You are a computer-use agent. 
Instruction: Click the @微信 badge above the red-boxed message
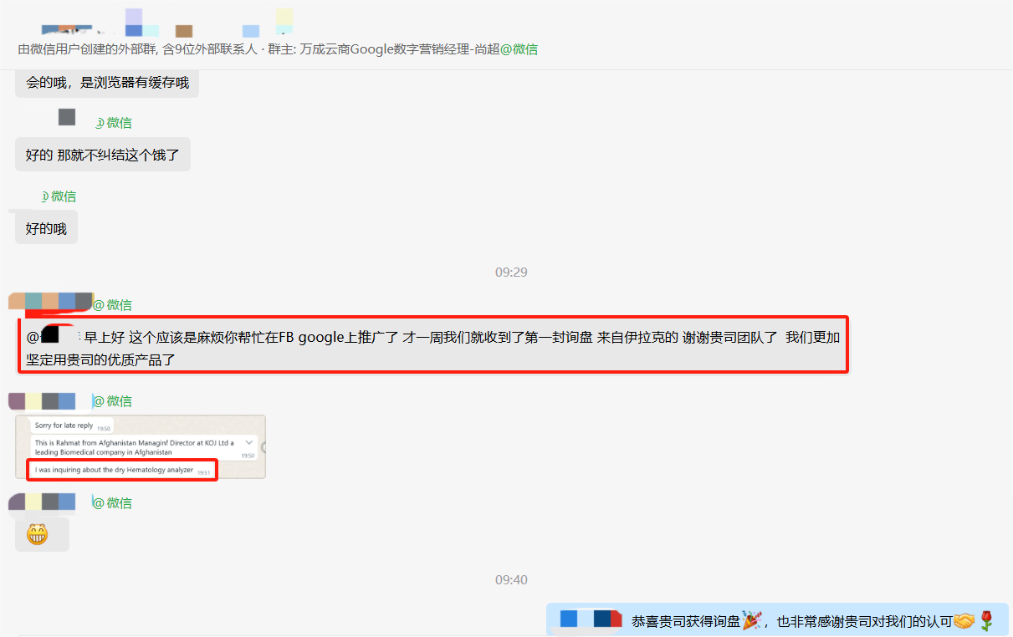115,305
